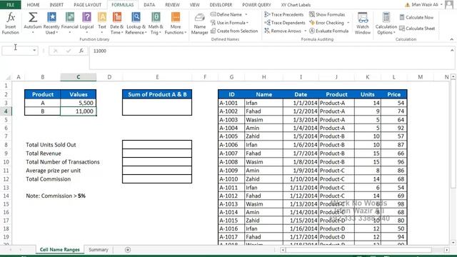Open the Watch Window
The image size is (457, 257).
click(363, 24)
